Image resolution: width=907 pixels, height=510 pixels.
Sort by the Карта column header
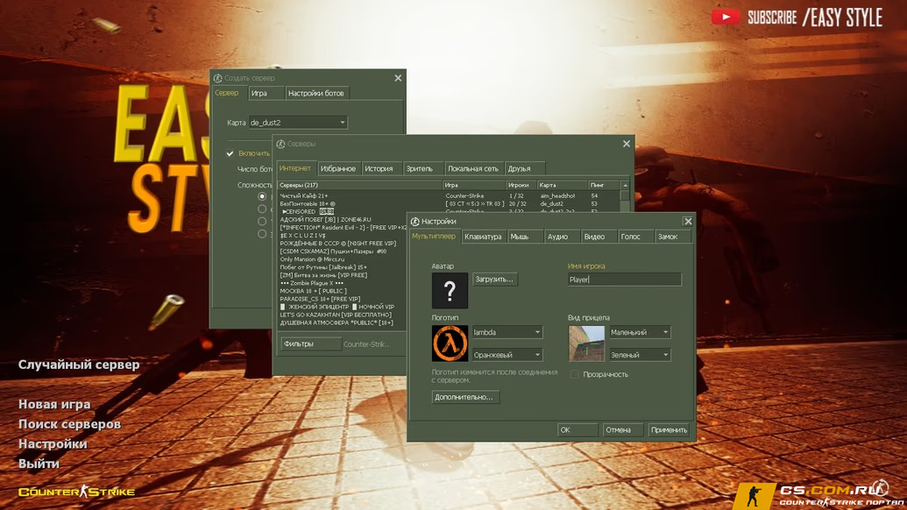click(x=563, y=185)
